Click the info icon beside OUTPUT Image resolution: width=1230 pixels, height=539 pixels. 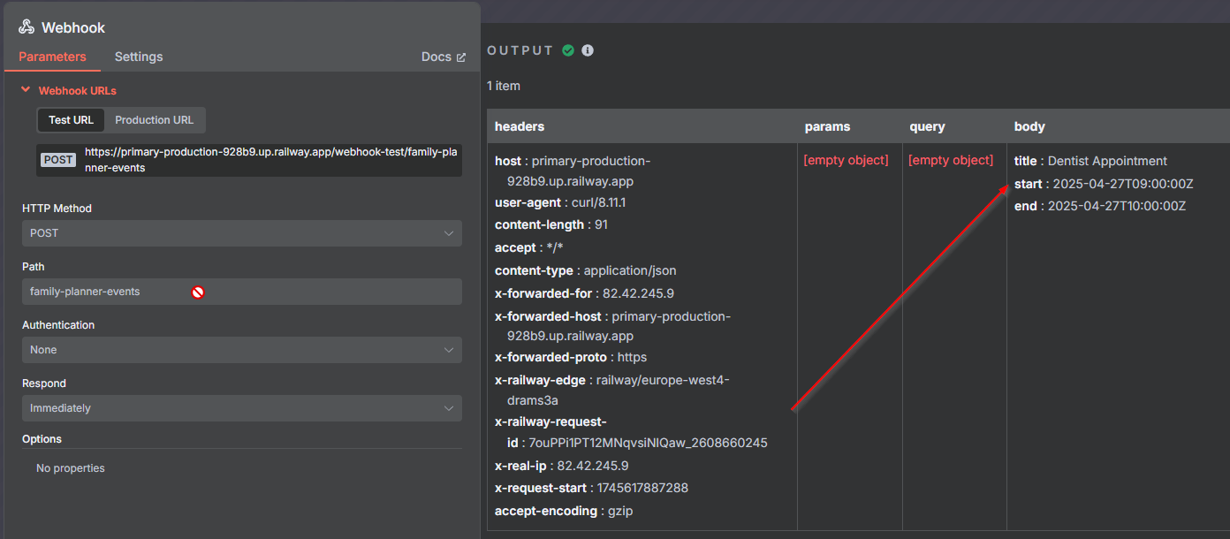coord(588,50)
